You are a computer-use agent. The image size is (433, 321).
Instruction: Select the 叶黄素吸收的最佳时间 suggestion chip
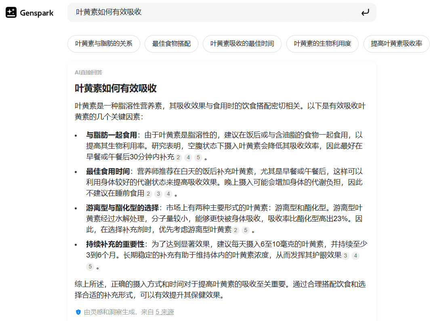click(242, 44)
